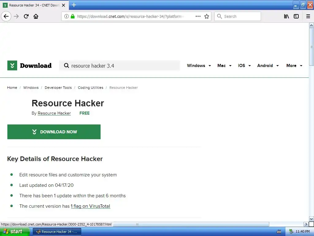Restore down the browser window
The height and width of the screenshot is (236, 314).
[x=303, y=5]
